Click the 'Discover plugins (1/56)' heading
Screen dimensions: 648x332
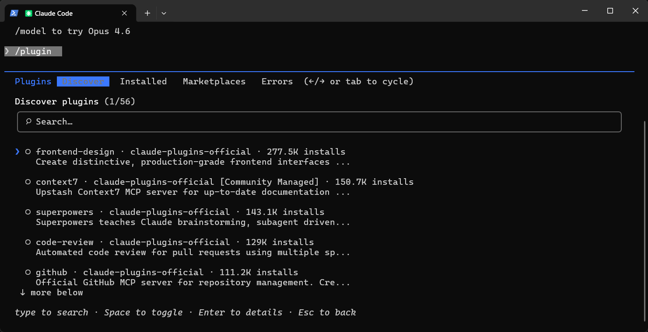click(x=75, y=102)
